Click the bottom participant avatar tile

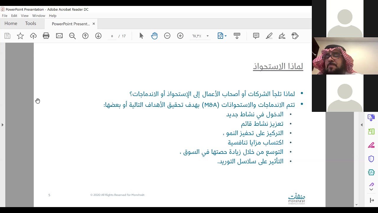tap(345, 93)
